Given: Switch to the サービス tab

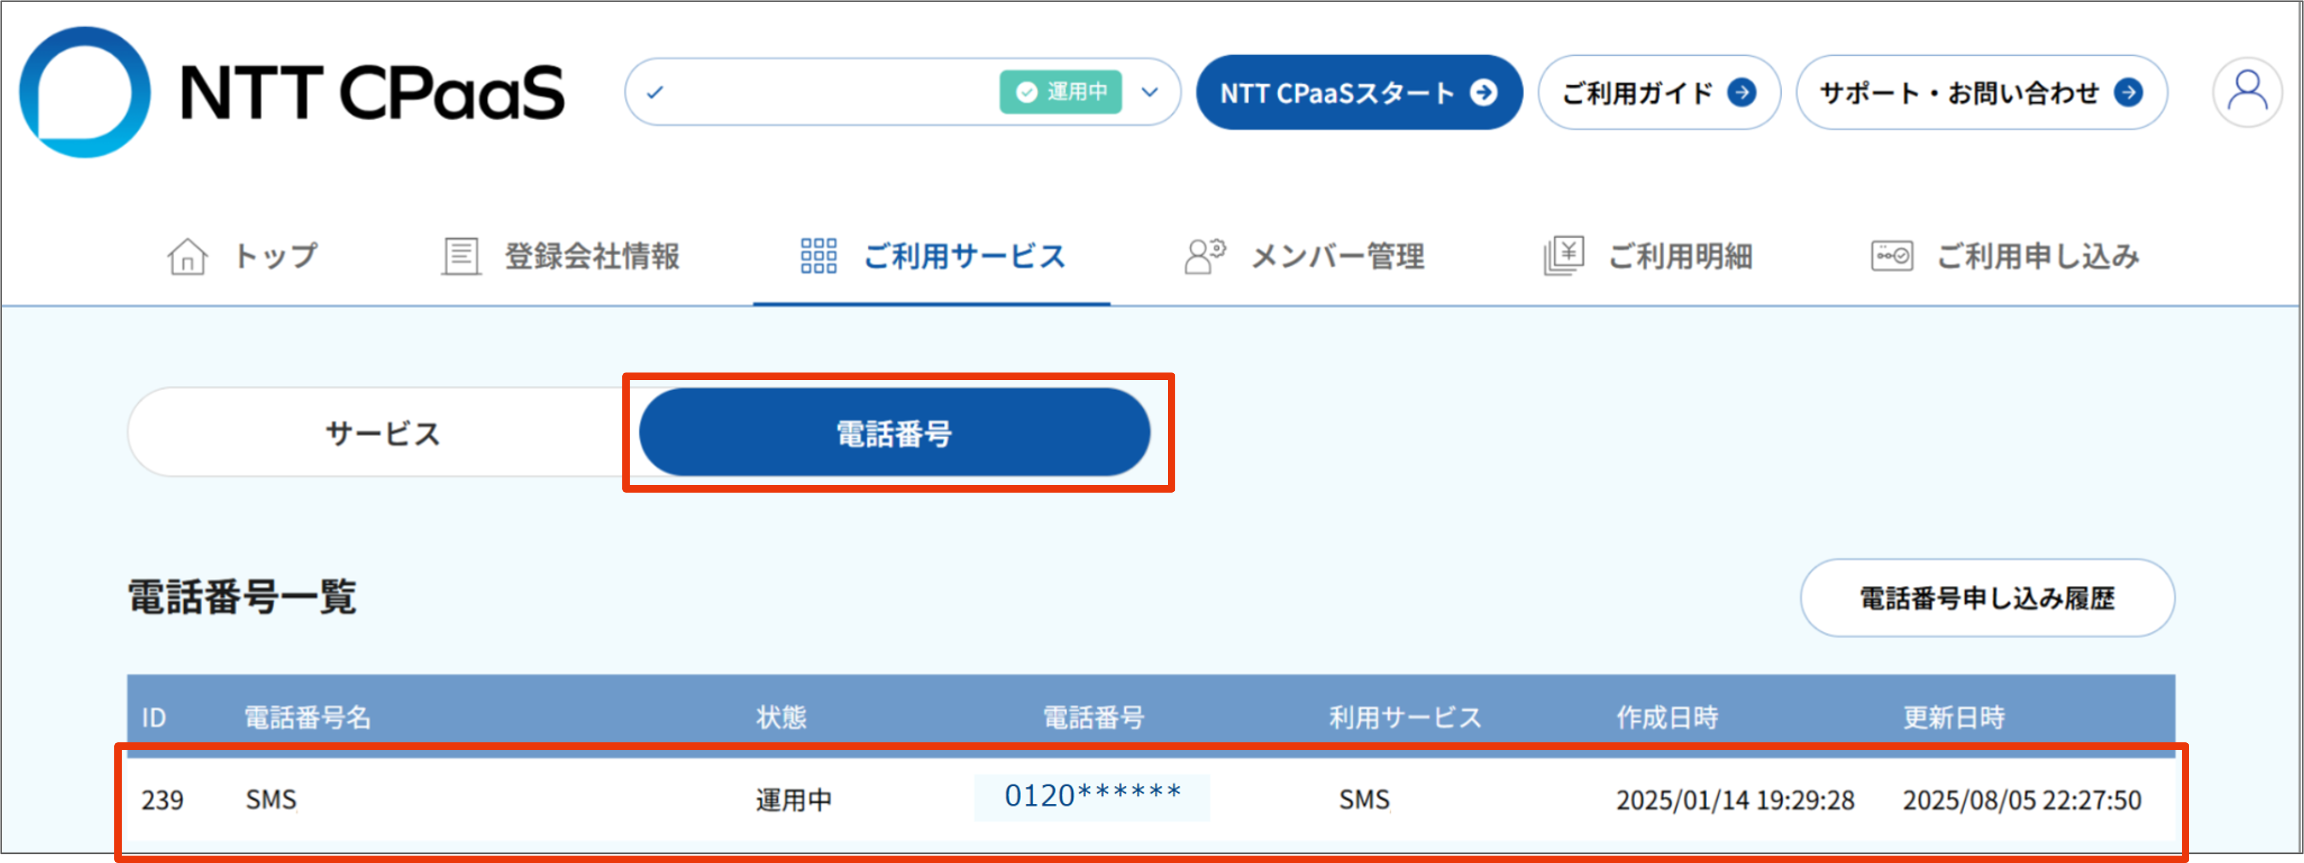Looking at the screenshot, I should (x=383, y=433).
